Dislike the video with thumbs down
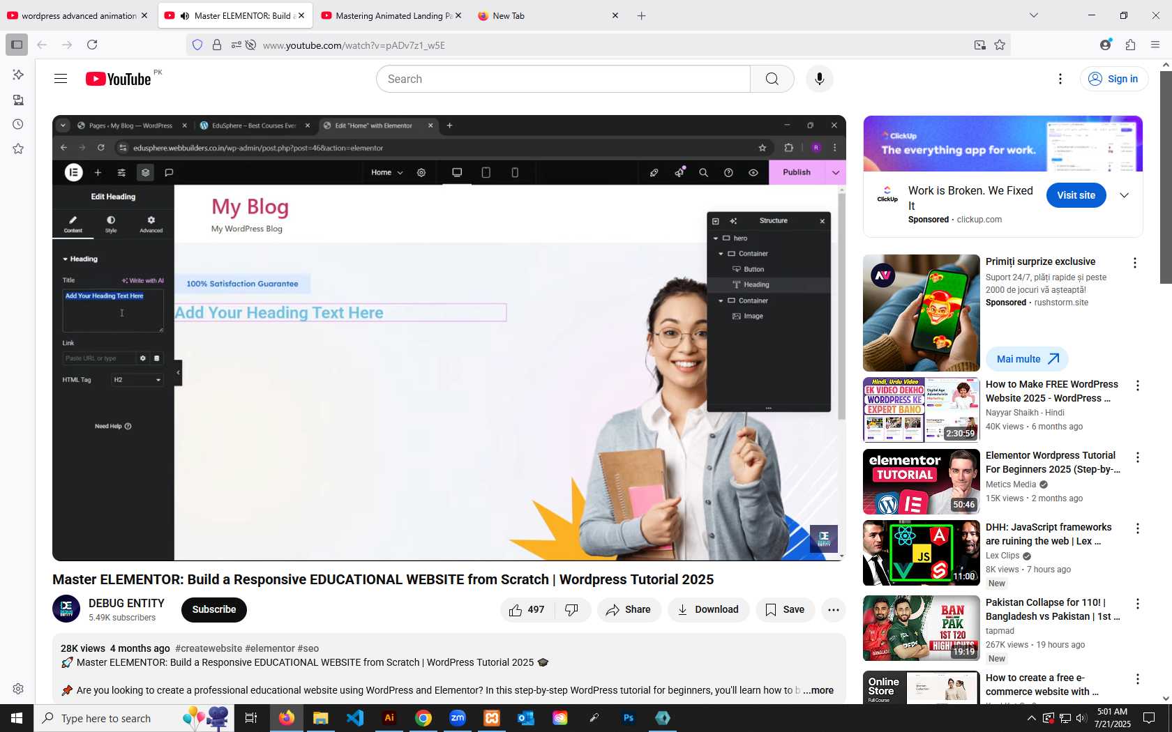This screenshot has width=1172, height=732. 572,610
